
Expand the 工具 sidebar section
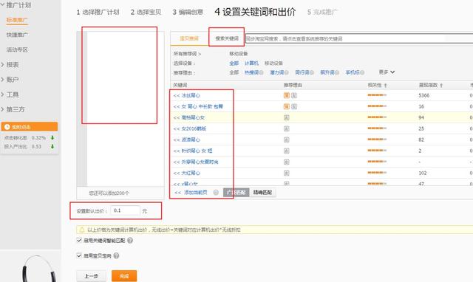click(x=2, y=94)
